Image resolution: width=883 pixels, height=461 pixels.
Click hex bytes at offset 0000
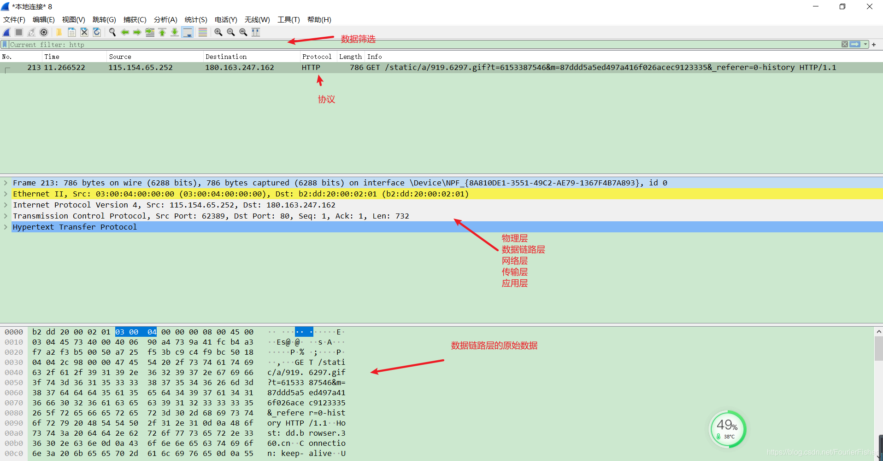(143, 332)
